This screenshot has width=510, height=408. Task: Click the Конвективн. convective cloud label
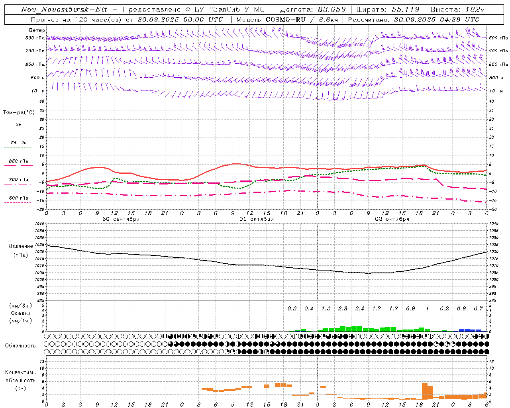(20, 373)
